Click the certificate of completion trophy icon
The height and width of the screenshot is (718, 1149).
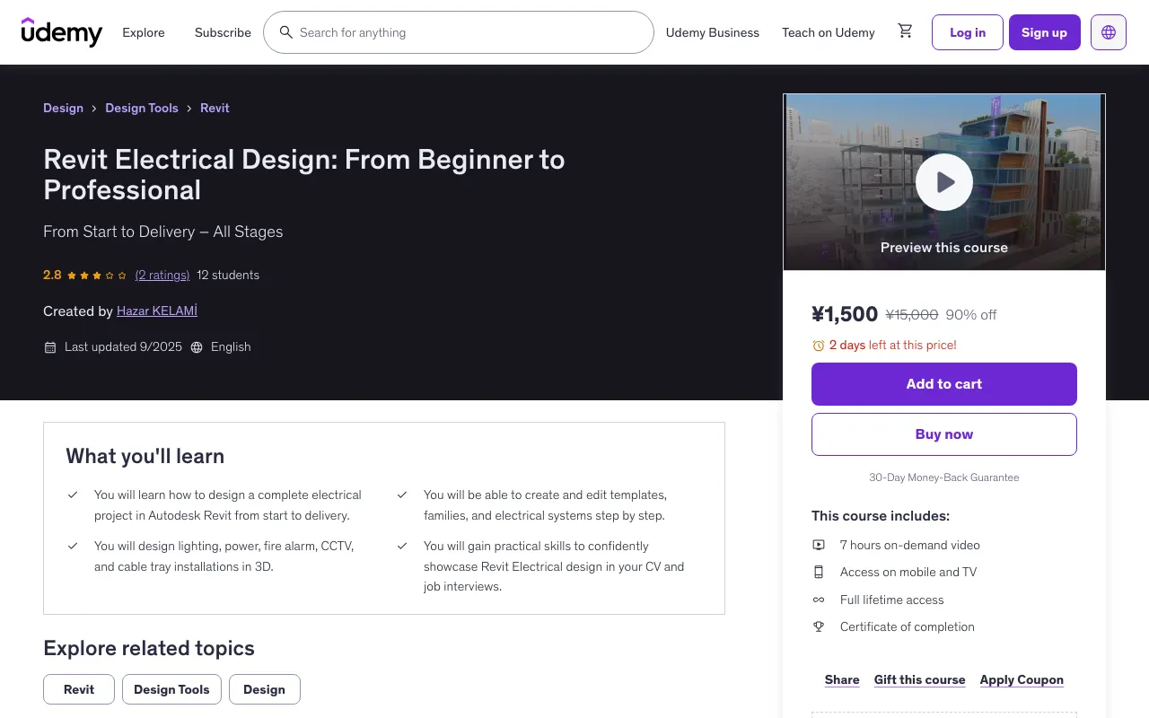coord(818,626)
